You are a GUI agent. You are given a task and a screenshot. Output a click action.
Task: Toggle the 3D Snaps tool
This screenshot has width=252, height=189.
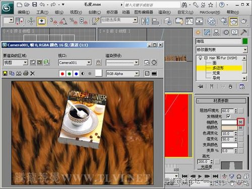click(53, 21)
